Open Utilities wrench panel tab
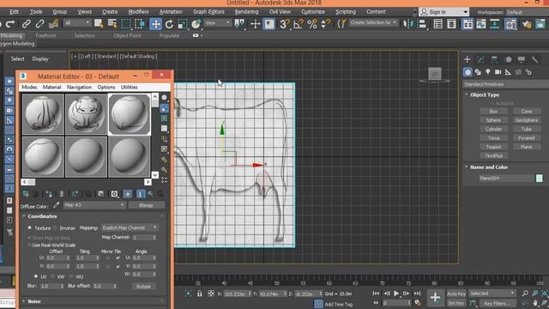 pyautogui.click(x=534, y=59)
